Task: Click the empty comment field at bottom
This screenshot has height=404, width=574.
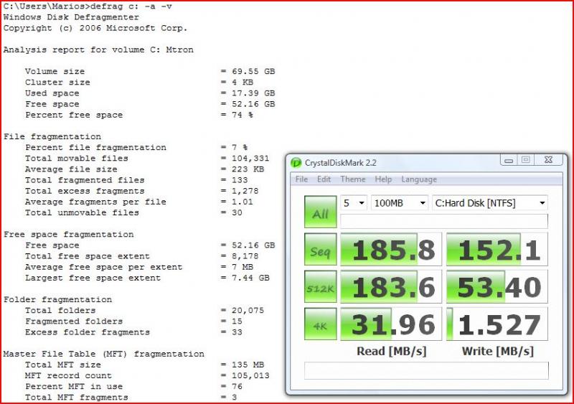Action: click(x=426, y=371)
